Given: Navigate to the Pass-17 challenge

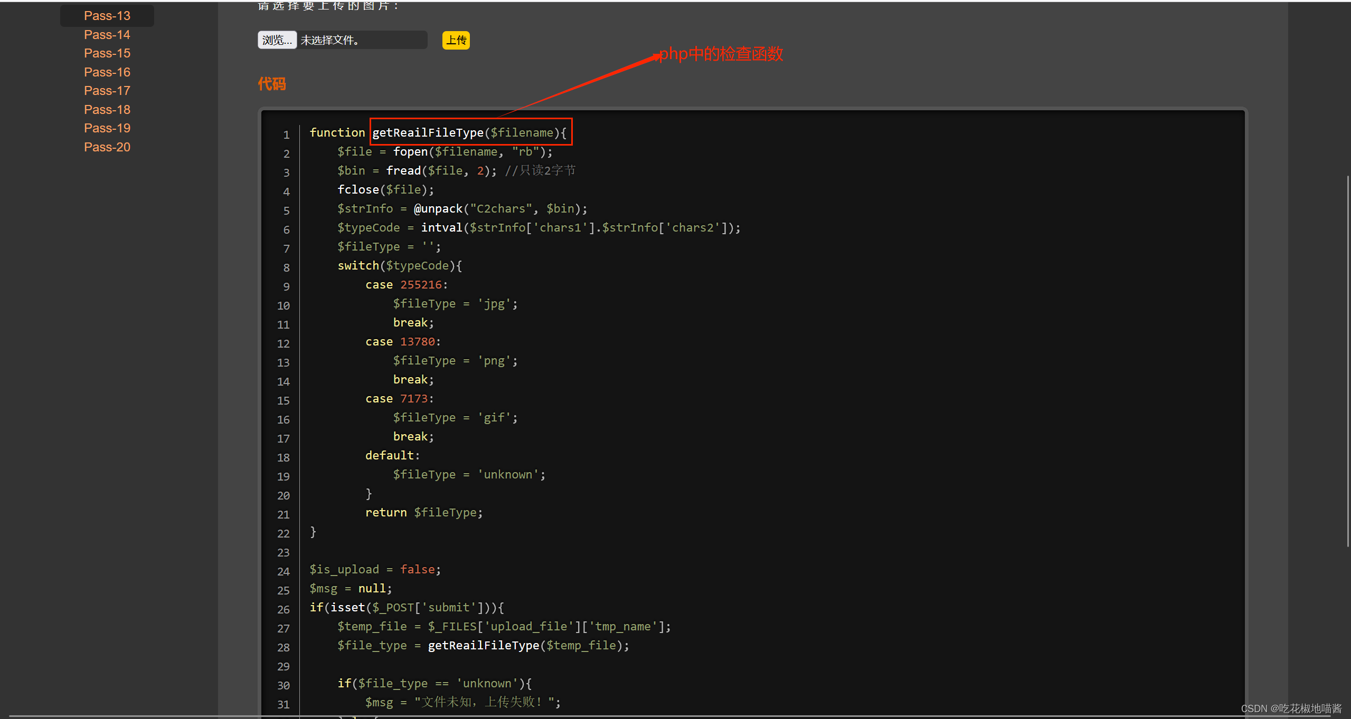Looking at the screenshot, I should tap(107, 91).
